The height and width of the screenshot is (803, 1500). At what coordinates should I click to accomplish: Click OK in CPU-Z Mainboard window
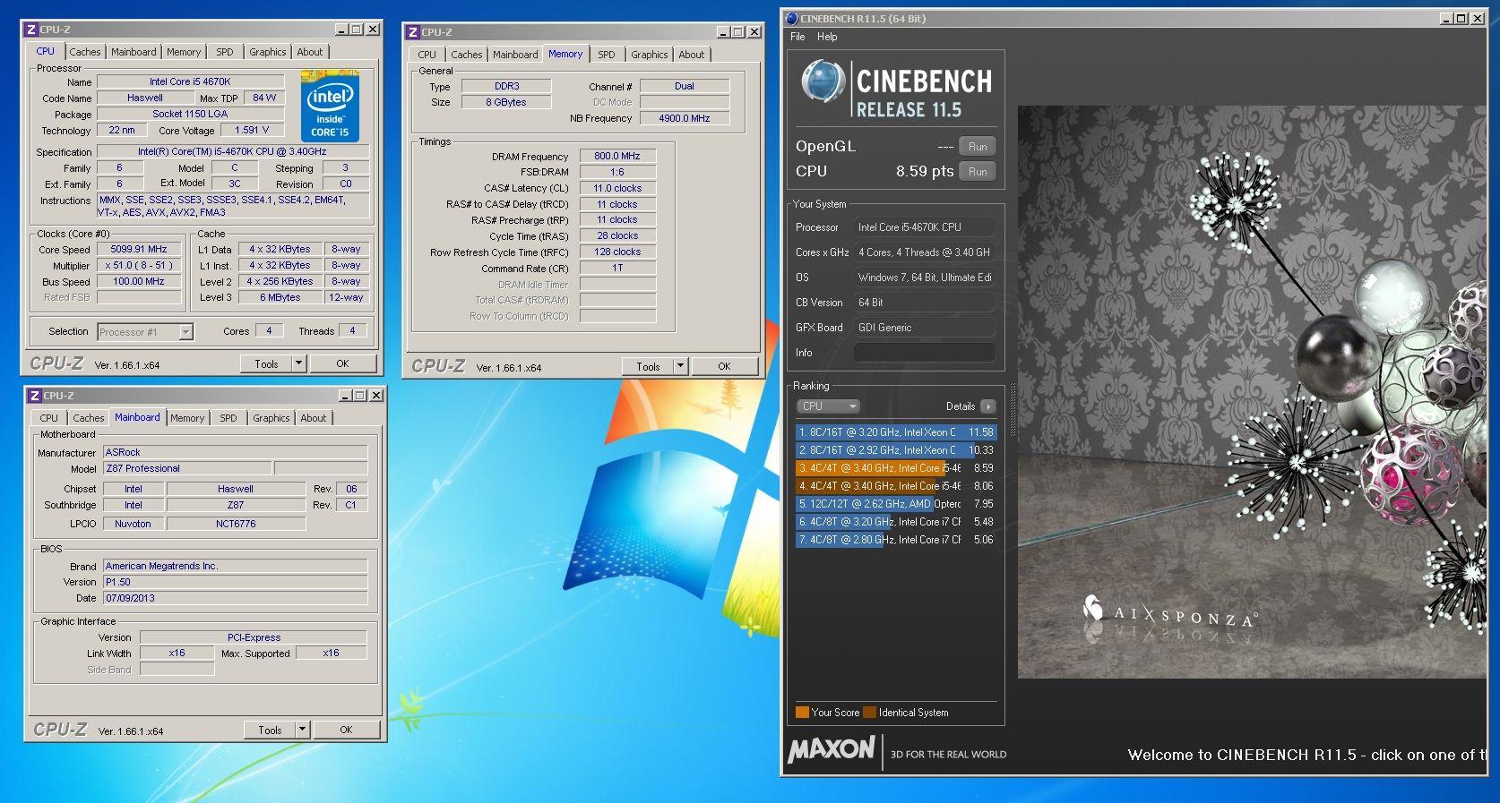pyautogui.click(x=346, y=730)
